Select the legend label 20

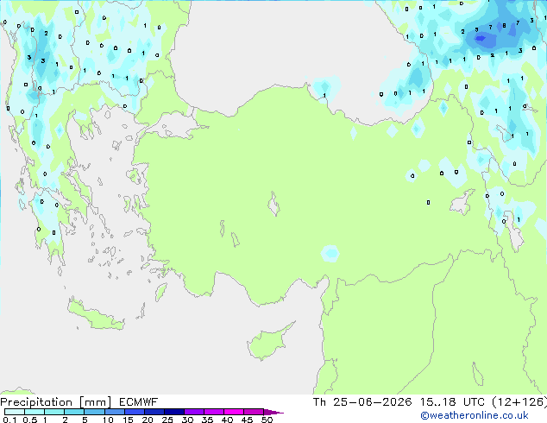[x=148, y=420]
